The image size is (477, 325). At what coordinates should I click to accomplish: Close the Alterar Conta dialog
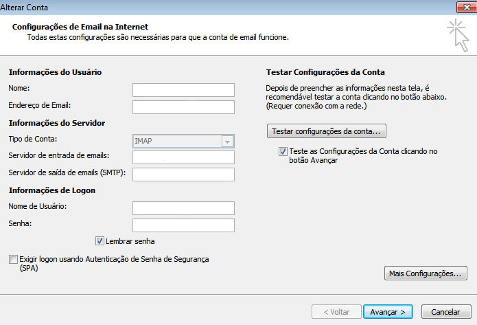pos(466,8)
